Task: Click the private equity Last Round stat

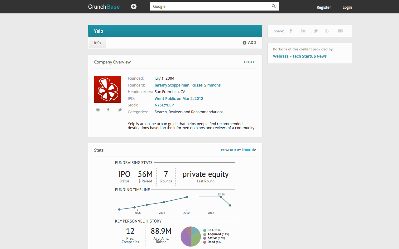Action: [x=205, y=176]
